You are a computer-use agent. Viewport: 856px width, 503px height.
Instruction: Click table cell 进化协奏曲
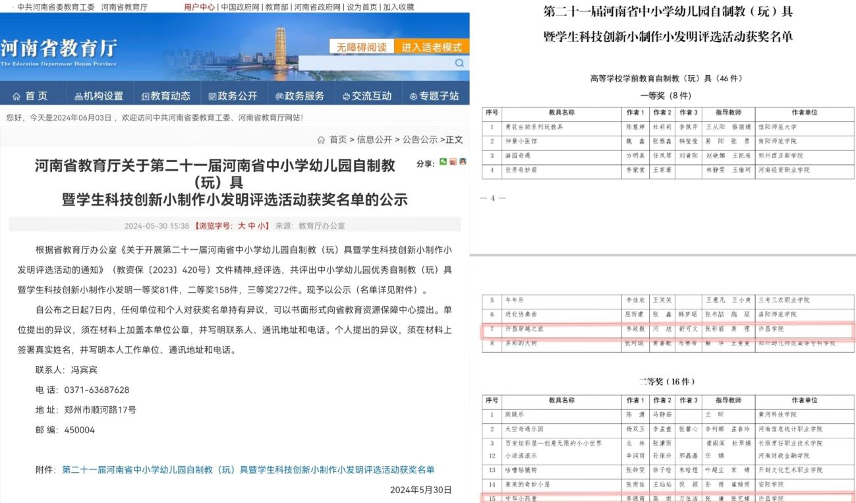pyautogui.click(x=521, y=314)
